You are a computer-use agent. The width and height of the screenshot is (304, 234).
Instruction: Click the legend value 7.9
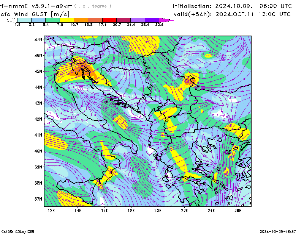60,25
